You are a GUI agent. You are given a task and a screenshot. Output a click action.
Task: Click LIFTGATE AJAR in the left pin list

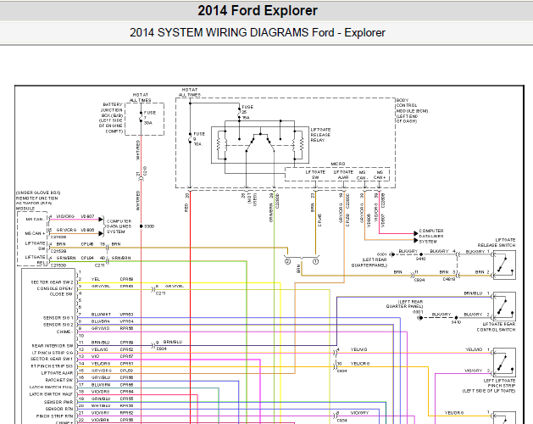click(x=57, y=373)
